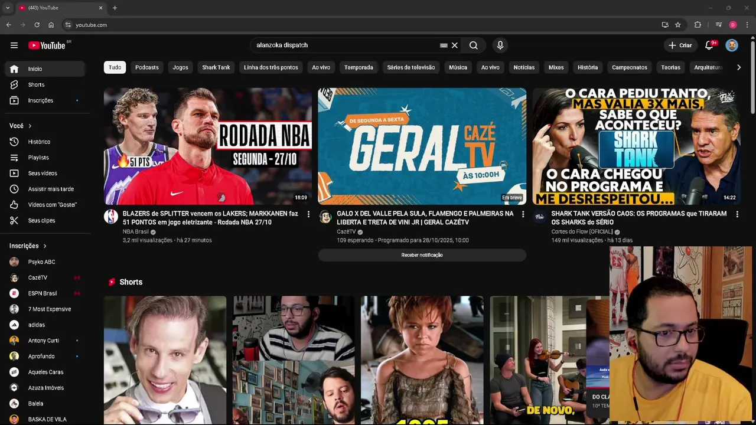Screen dimensions: 756x425
Task: Open options menu for GALO X DEL VALLE video
Action: (x=523, y=214)
